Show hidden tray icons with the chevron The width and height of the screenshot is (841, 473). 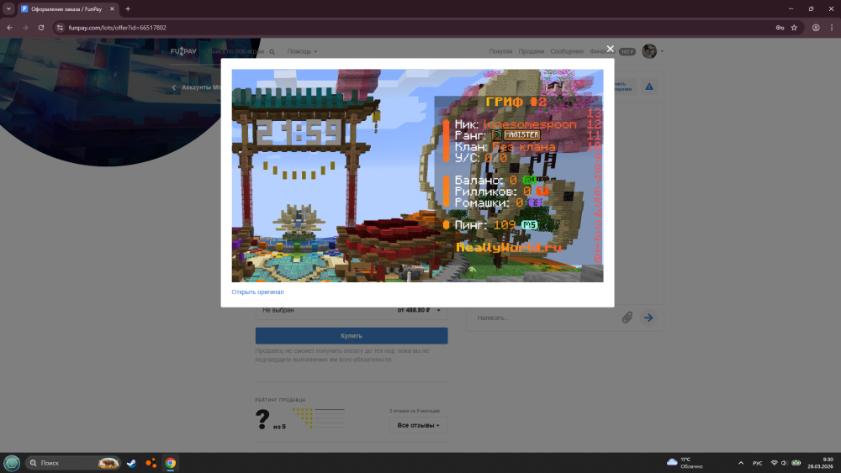741,463
